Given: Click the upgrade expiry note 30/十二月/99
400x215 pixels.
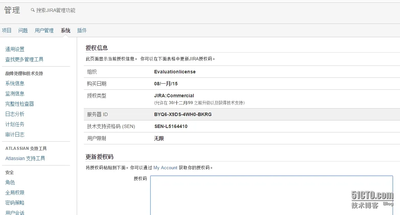Looking at the screenshot, I should 181,103.
